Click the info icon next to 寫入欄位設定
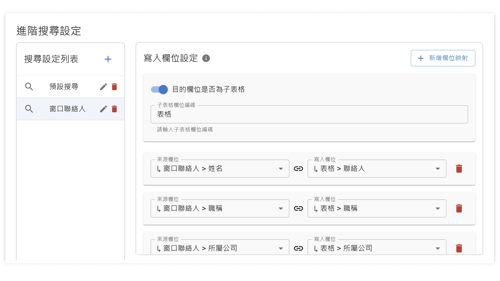 tap(206, 58)
